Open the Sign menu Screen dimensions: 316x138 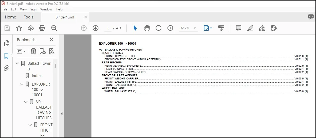33,9
